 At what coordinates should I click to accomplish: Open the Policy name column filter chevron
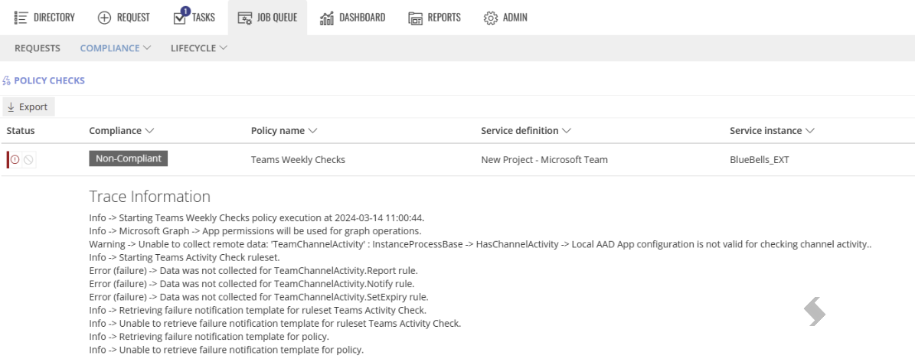point(312,131)
